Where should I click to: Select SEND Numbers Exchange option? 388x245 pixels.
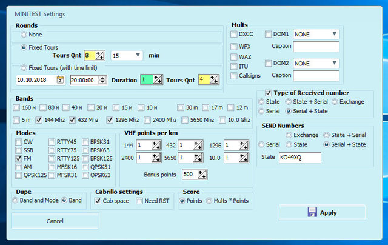click(x=289, y=135)
